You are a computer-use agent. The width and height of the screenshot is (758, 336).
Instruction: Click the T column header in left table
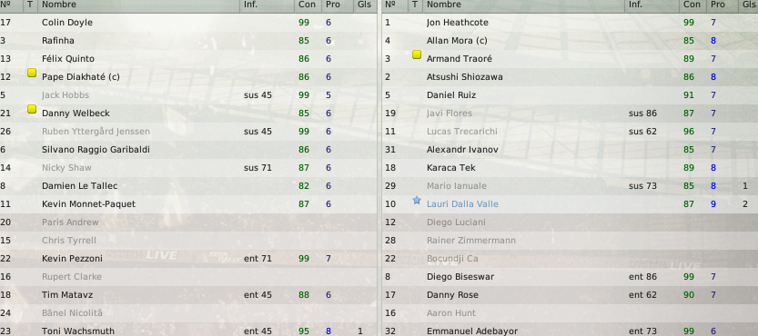click(30, 5)
